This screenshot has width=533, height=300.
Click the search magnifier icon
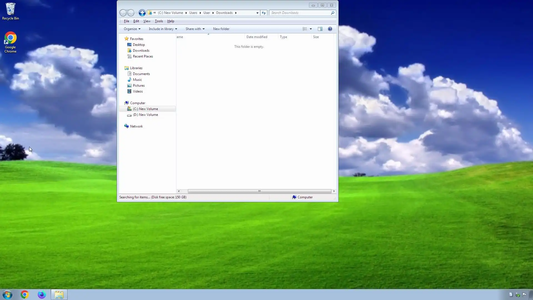click(332, 13)
